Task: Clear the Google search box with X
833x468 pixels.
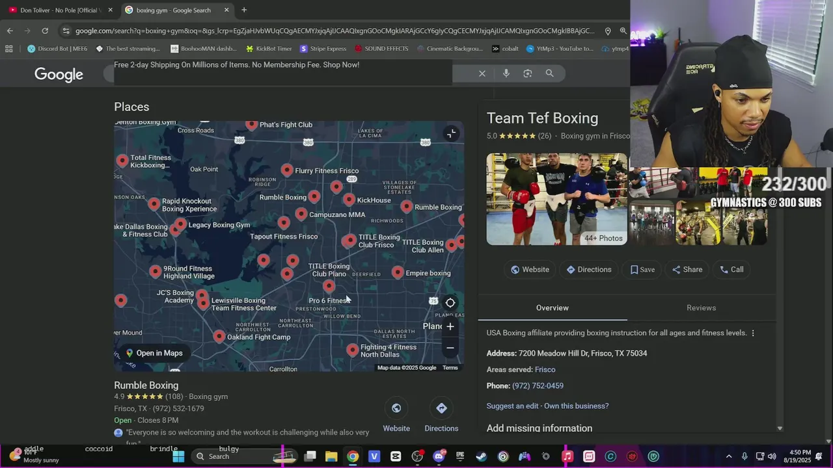Action: point(482,73)
